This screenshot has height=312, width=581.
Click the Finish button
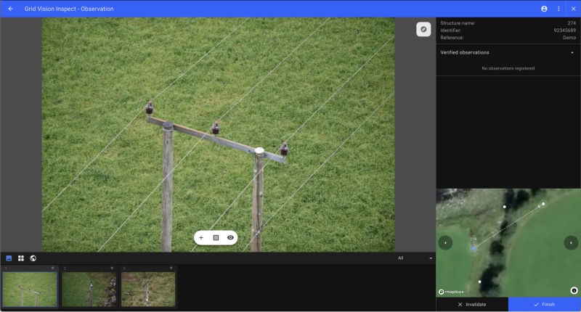click(x=544, y=304)
